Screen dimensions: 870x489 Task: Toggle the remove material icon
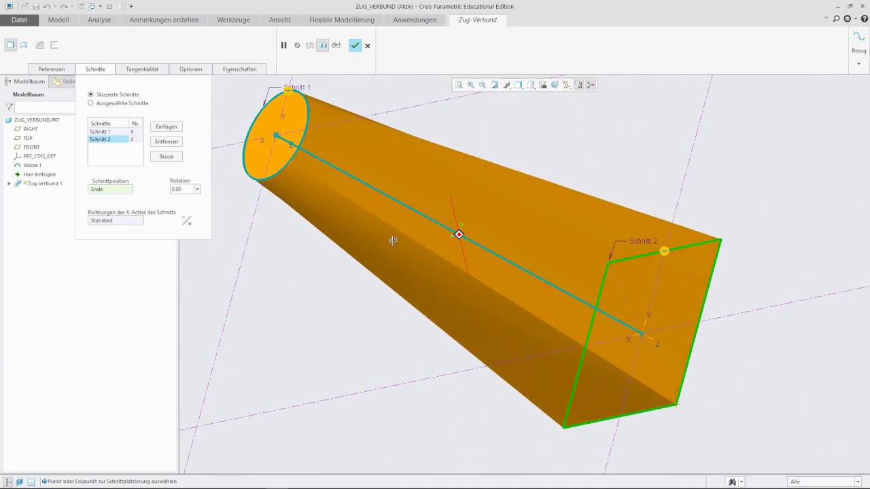pos(39,46)
